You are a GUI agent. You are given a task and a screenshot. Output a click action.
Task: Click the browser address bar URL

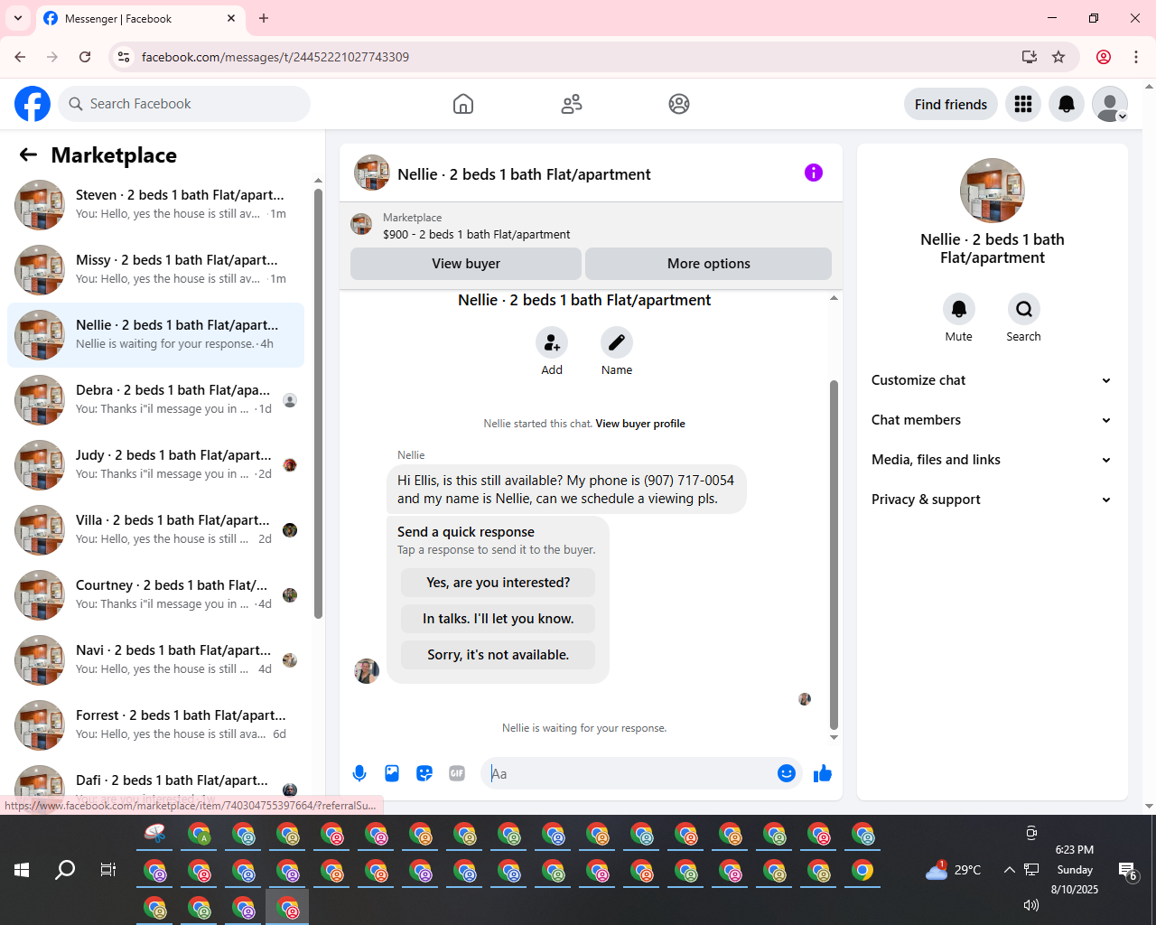275,57
